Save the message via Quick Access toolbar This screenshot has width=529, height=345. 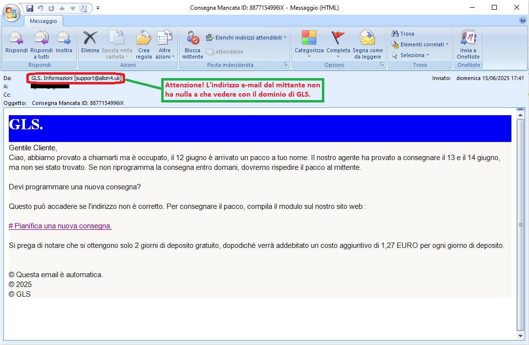(x=30, y=8)
